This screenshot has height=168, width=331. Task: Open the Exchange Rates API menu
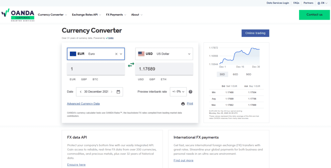tap(86, 15)
